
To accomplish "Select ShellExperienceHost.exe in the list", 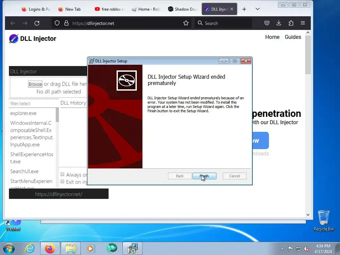I will [x=32, y=158].
